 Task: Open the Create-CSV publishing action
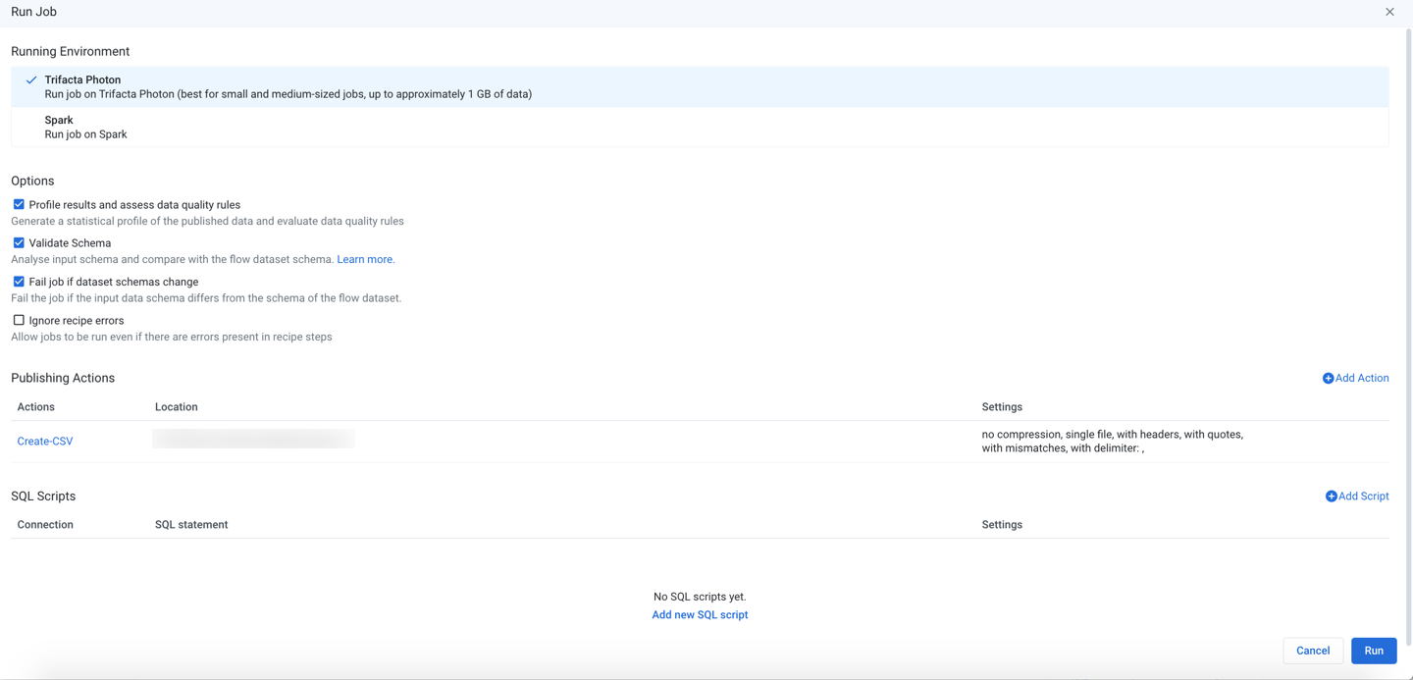point(45,442)
